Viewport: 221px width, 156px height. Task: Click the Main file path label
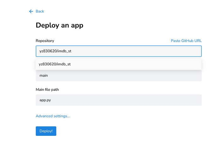point(47,90)
